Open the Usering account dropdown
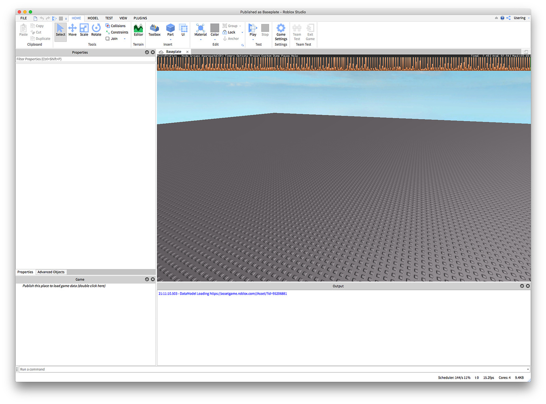 [521, 18]
